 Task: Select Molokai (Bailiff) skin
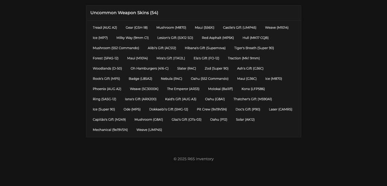(220, 89)
